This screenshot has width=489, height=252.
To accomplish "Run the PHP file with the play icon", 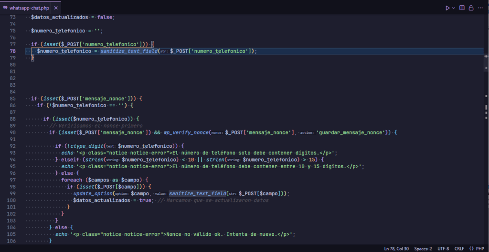I will coord(448,8).
